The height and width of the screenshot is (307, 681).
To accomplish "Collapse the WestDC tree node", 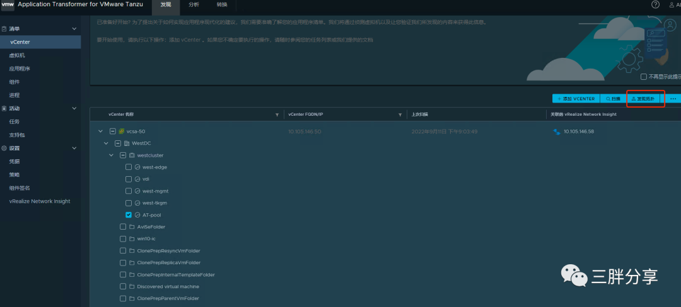I will (106, 143).
